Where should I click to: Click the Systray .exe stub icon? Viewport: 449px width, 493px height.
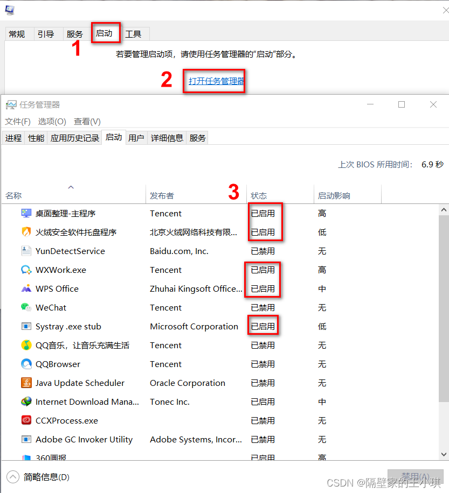pos(26,326)
